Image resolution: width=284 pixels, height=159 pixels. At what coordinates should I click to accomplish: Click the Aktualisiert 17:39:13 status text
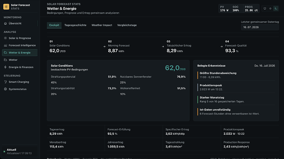pyautogui.click(x=19, y=153)
